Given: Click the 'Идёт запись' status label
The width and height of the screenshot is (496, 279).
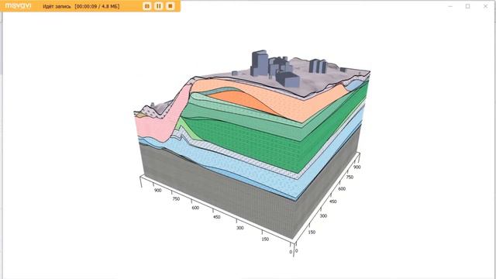Looking at the screenshot, I should (57, 6).
